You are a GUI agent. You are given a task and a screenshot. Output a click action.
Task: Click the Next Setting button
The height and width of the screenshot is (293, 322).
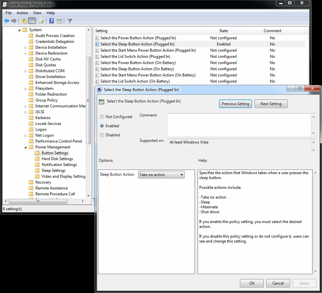[x=271, y=104]
